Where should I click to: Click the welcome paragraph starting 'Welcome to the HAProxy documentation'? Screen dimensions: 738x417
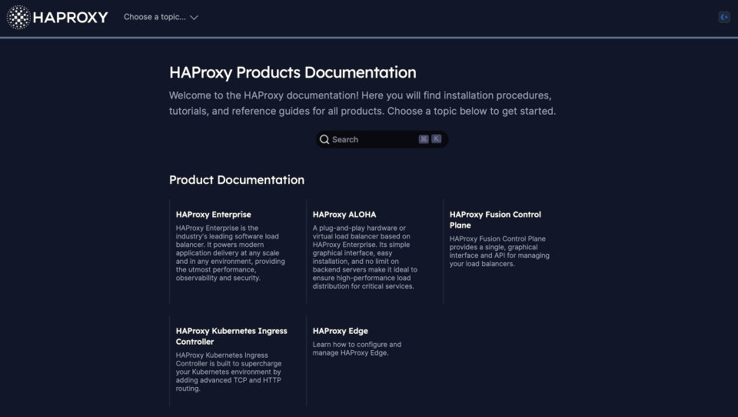point(362,103)
